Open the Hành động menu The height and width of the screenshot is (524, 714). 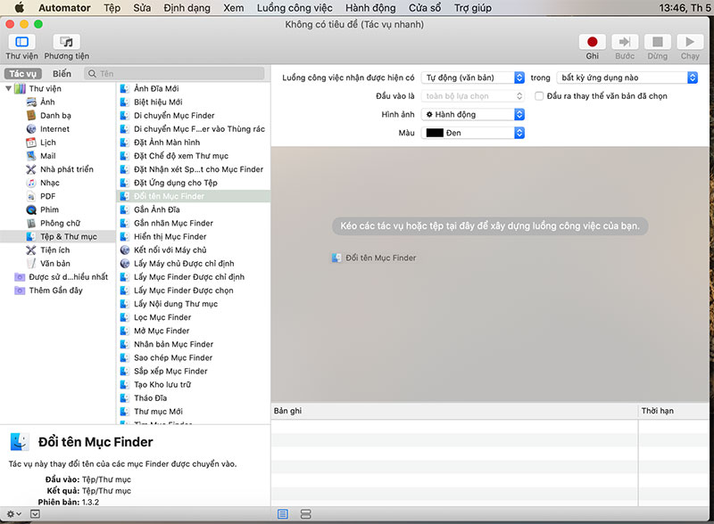[370, 8]
